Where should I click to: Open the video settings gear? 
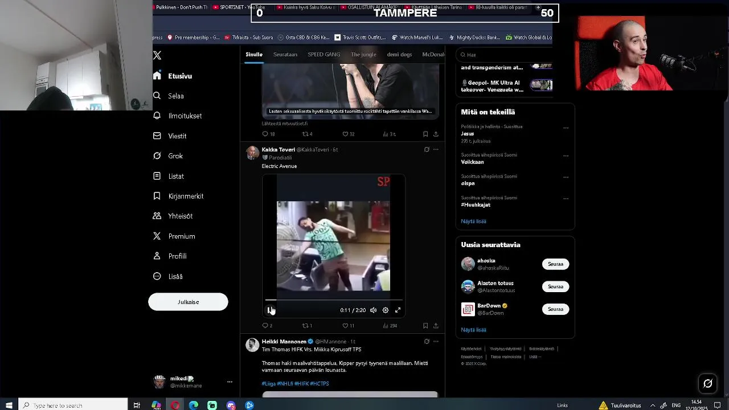tap(386, 310)
